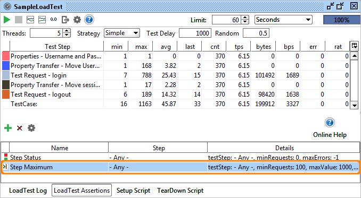Viewport: 361px width, 198px height.
Task: Open the Strategy dropdown showing Simple
Action: point(122,33)
